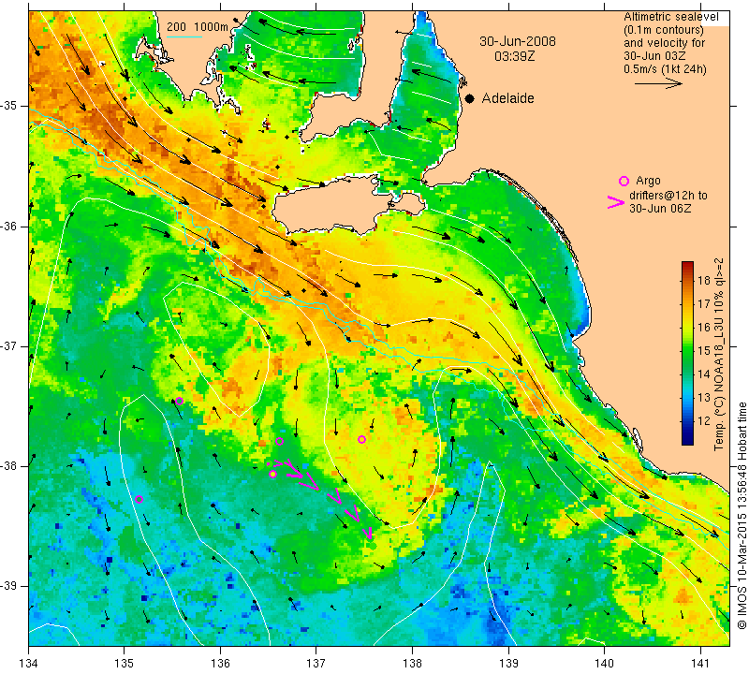The height and width of the screenshot is (674, 749).
Task: Click the latitude axis label '-35'
Action: [x=9, y=106]
